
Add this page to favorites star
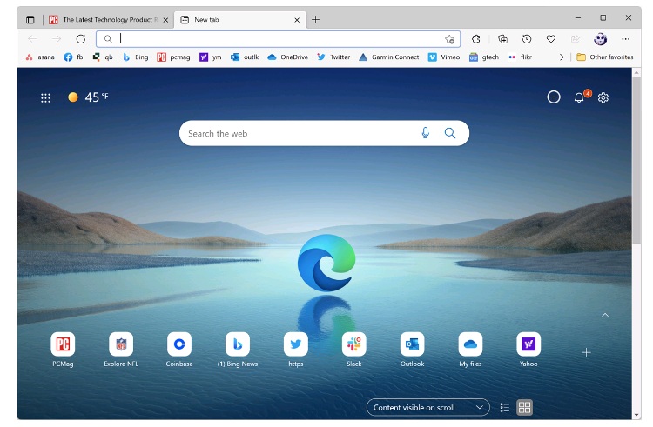click(x=449, y=39)
